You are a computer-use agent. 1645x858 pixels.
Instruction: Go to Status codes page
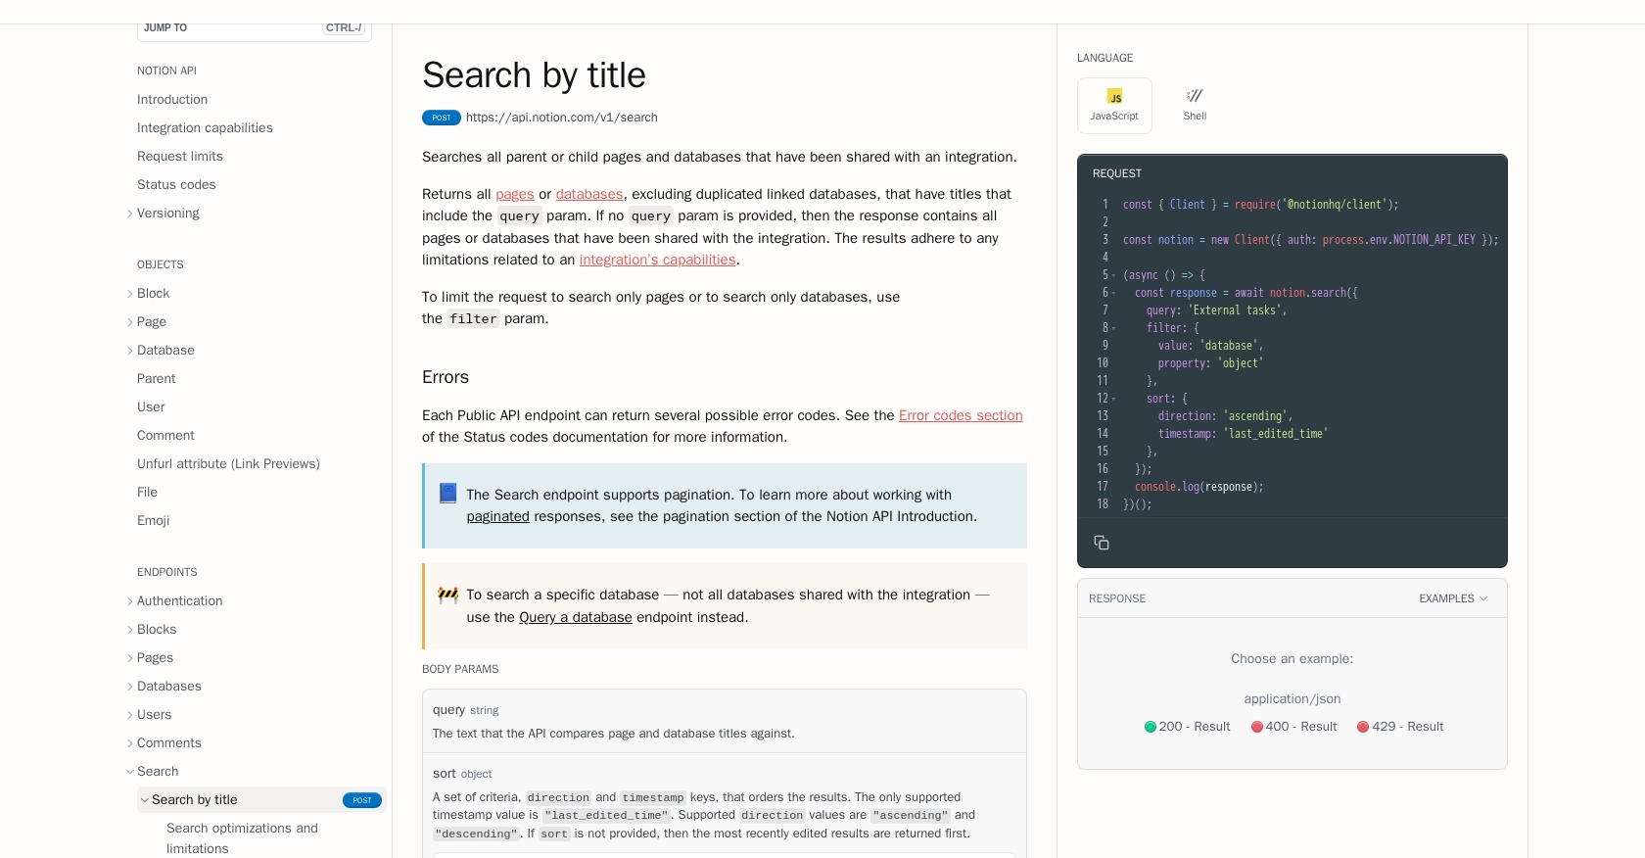(x=176, y=185)
